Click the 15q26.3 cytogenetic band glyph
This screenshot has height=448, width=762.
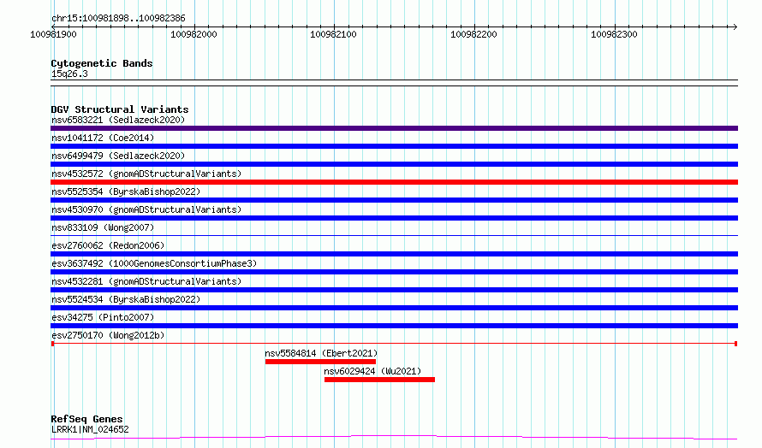coord(394,83)
